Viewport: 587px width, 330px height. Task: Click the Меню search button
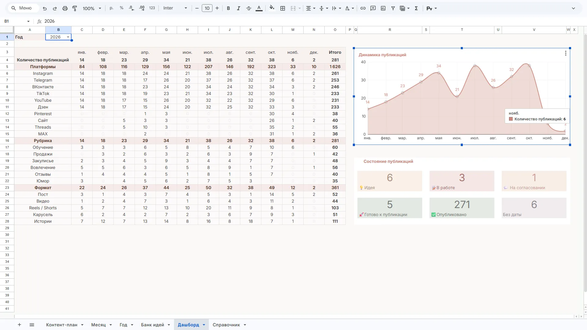coord(21,8)
